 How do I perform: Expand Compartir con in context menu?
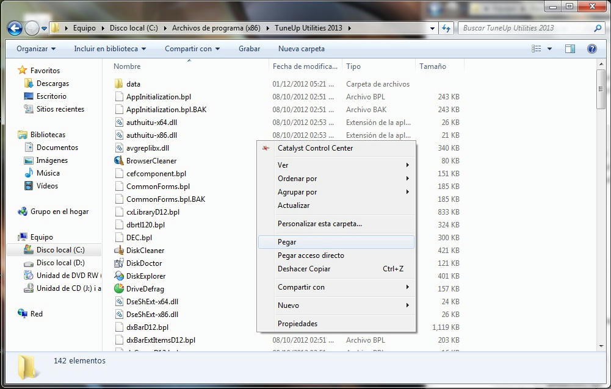(336, 287)
